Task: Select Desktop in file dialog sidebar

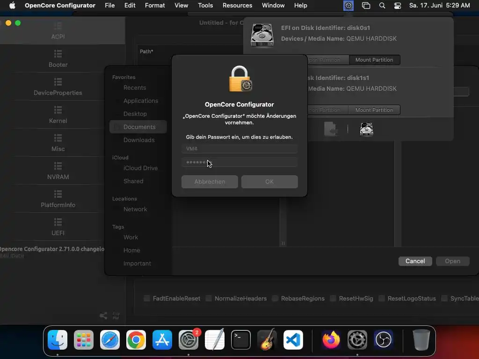Action: pos(138,114)
